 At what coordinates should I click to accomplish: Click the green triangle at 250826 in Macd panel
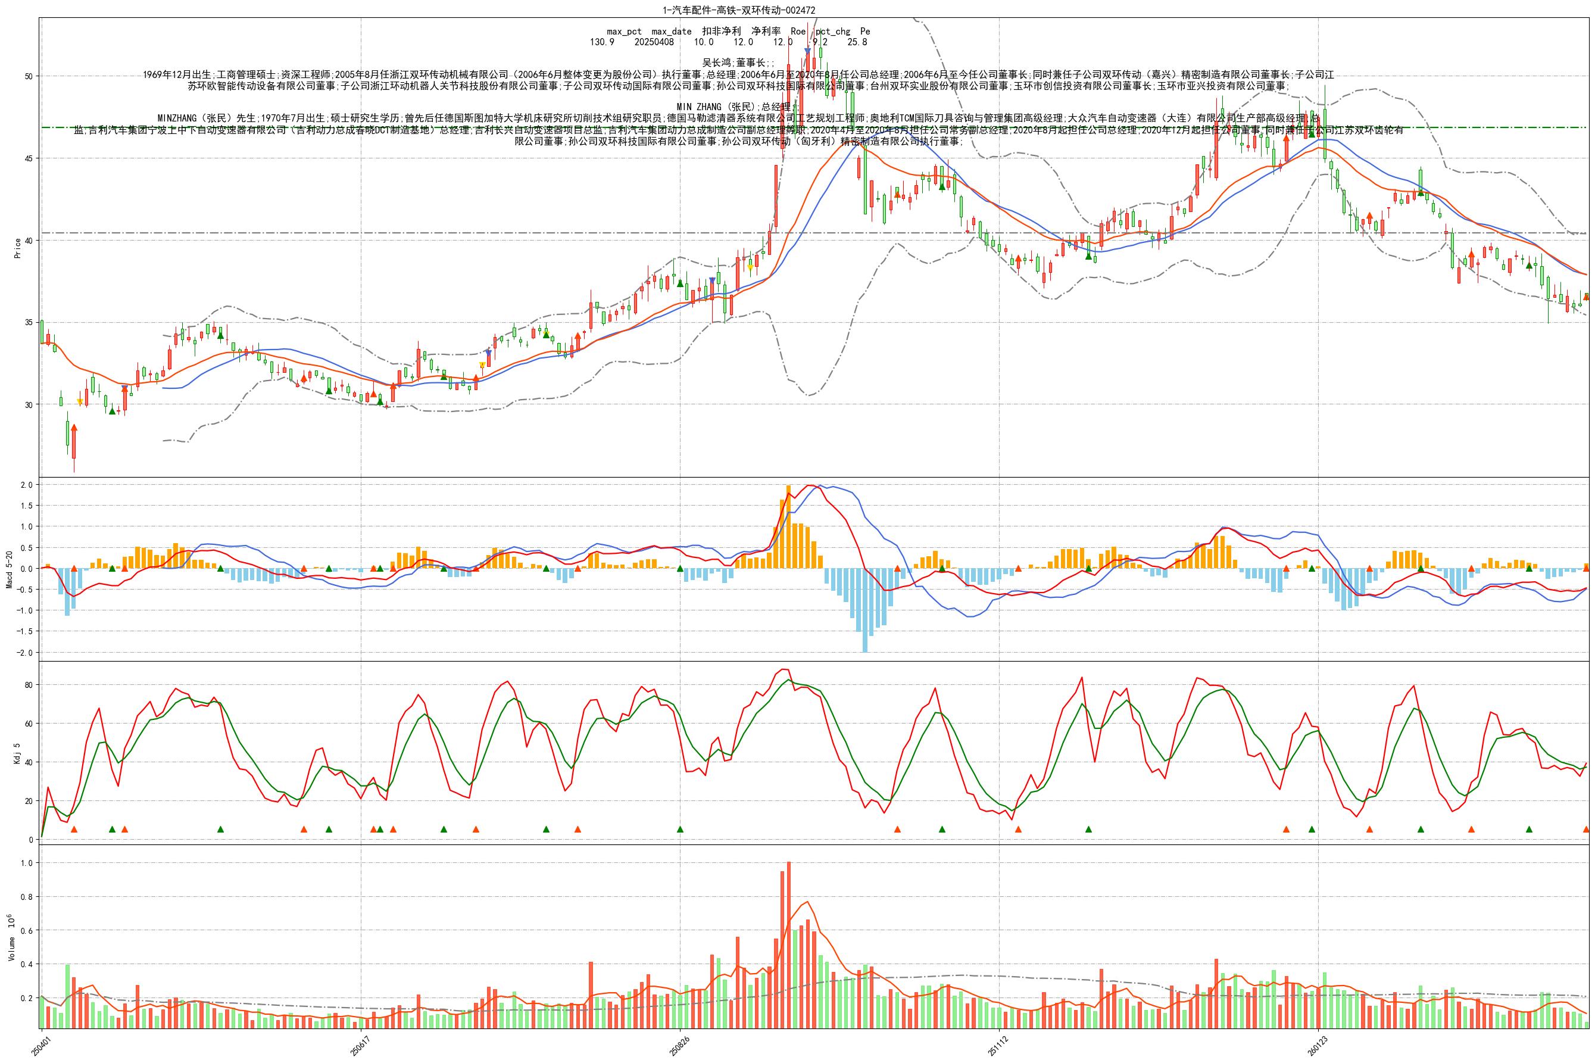coord(681,568)
